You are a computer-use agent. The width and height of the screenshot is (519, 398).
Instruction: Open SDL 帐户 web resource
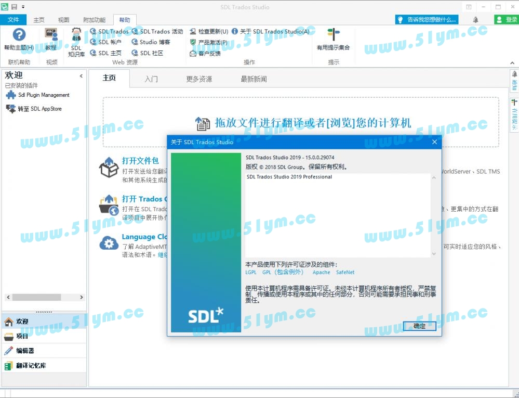pos(105,42)
